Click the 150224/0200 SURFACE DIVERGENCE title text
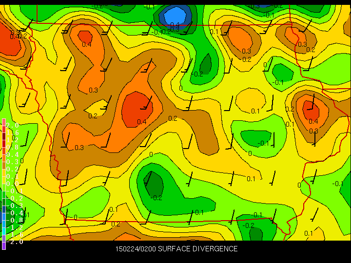 pyautogui.click(x=176, y=249)
